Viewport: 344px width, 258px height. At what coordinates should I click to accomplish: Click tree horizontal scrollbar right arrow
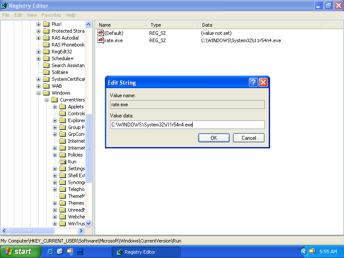tap(81, 230)
